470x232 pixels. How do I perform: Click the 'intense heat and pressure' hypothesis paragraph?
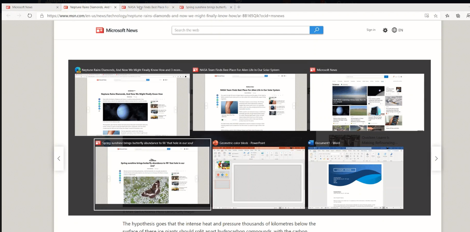(219, 227)
